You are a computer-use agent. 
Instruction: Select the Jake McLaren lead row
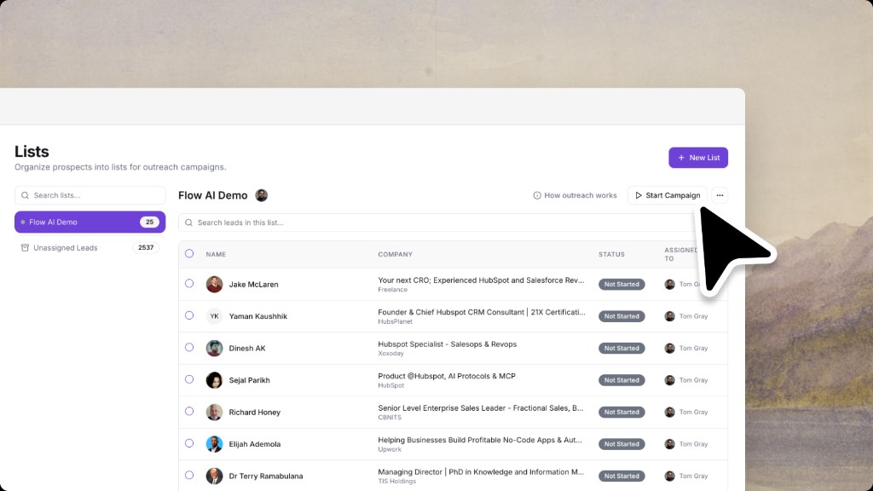189,284
